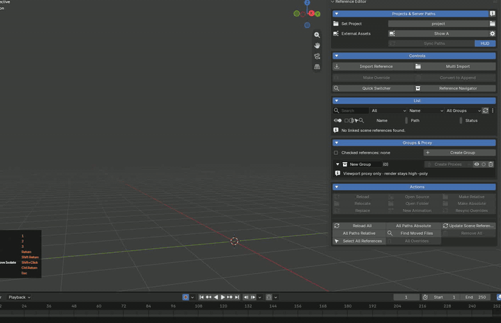Open the Reference Navigator

(x=454, y=88)
